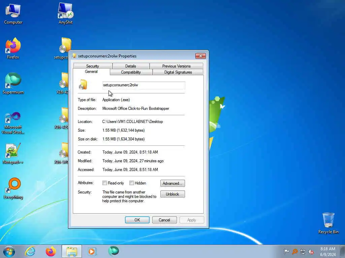Click the Everything search tray icon
Viewport: 345px width, 258px height.
point(295,251)
